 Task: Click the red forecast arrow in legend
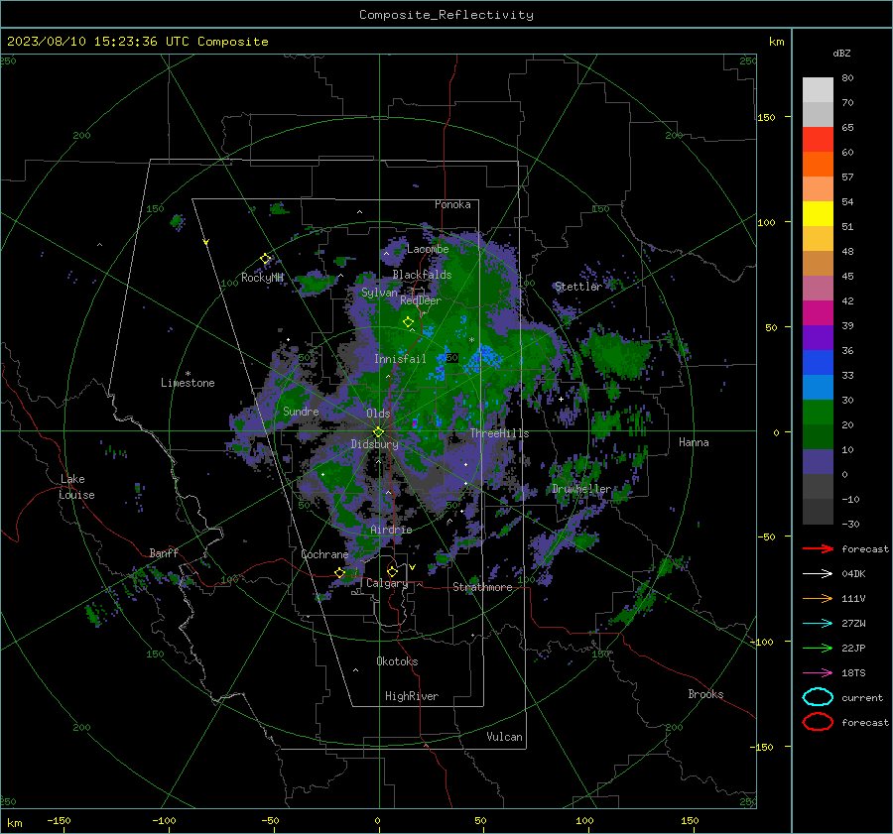[818, 548]
